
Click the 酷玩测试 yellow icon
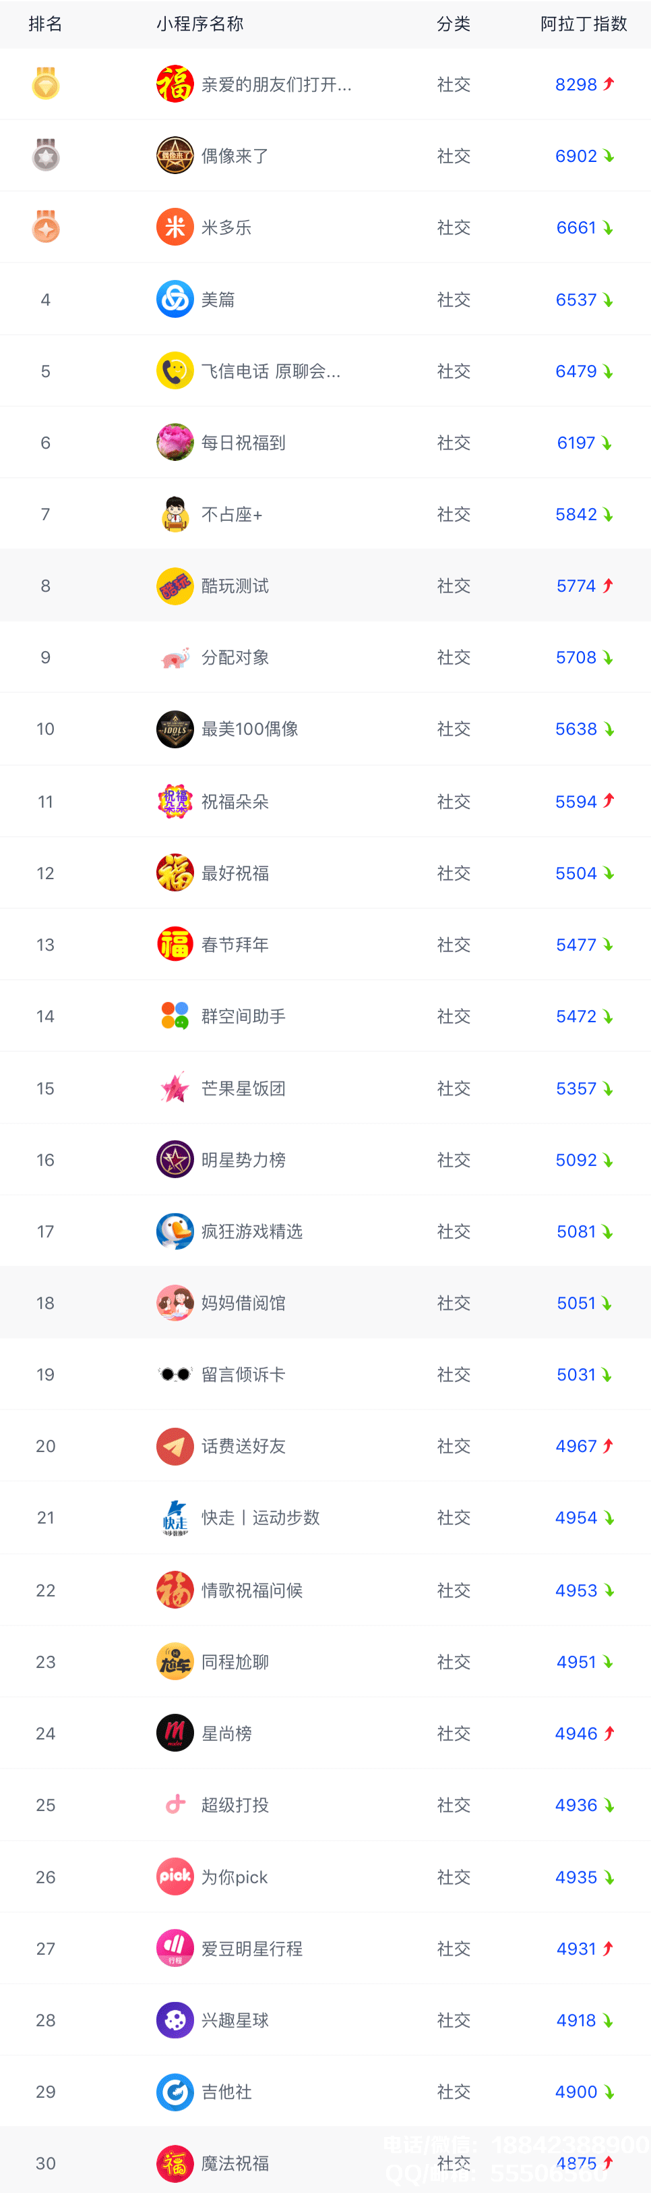(x=175, y=586)
